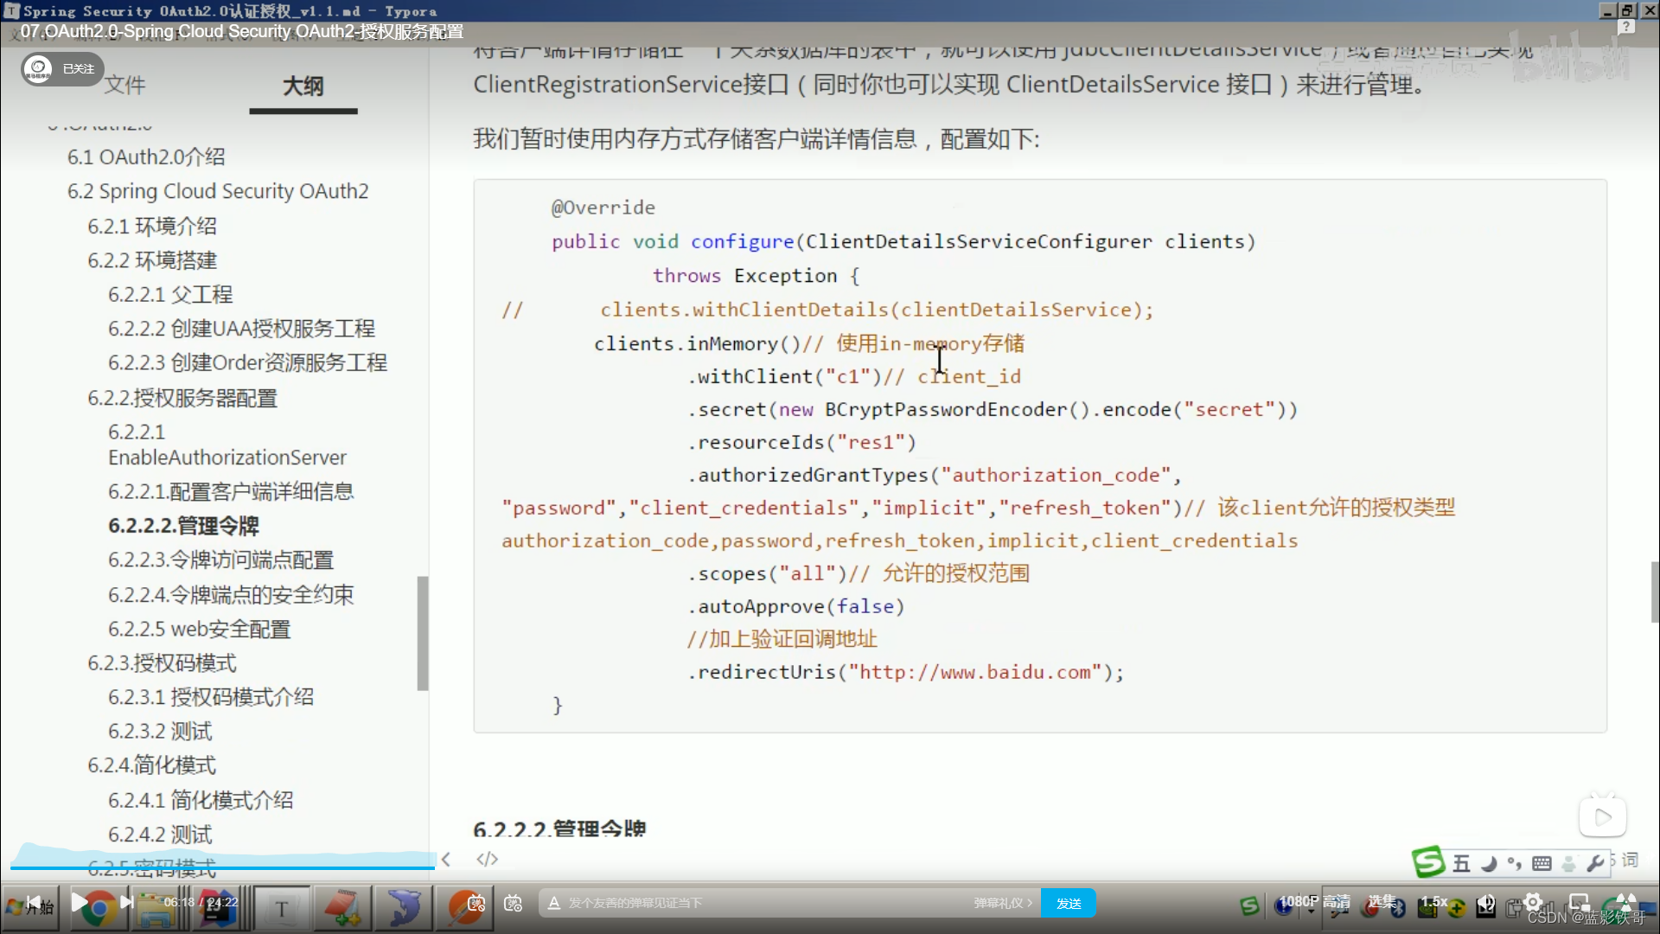Jump to 6.2.2.4.令牌端点的安全约束
Screen dimensions: 1660x934
pos(231,594)
